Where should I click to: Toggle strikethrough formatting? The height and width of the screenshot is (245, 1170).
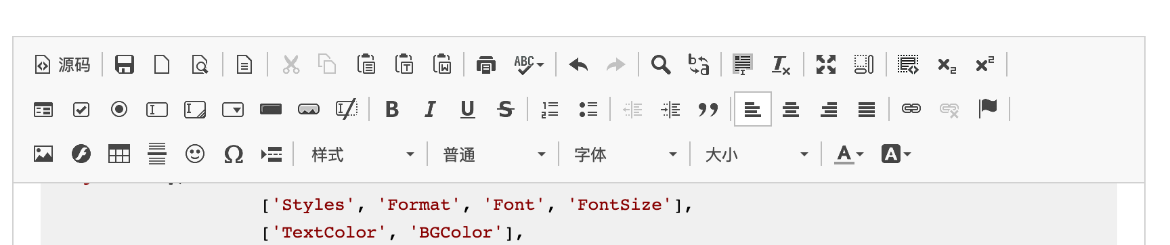click(x=506, y=110)
